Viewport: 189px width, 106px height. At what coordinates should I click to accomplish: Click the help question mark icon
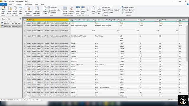188,4
